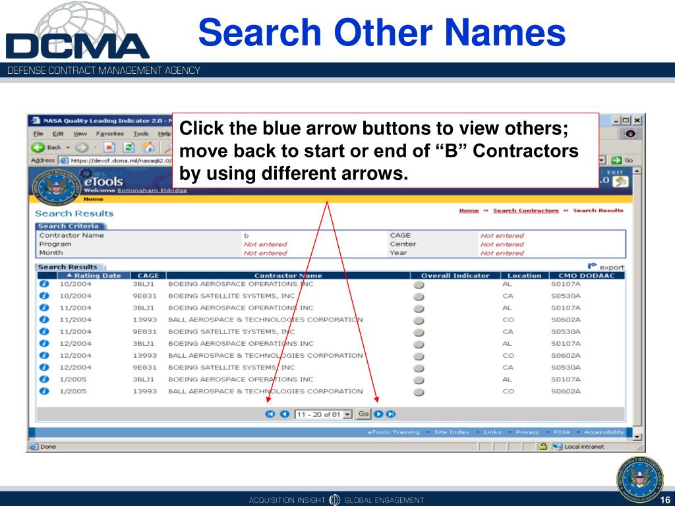Select the contractor name criteria value 'b'
This screenshot has height=506, width=675.
click(247, 236)
